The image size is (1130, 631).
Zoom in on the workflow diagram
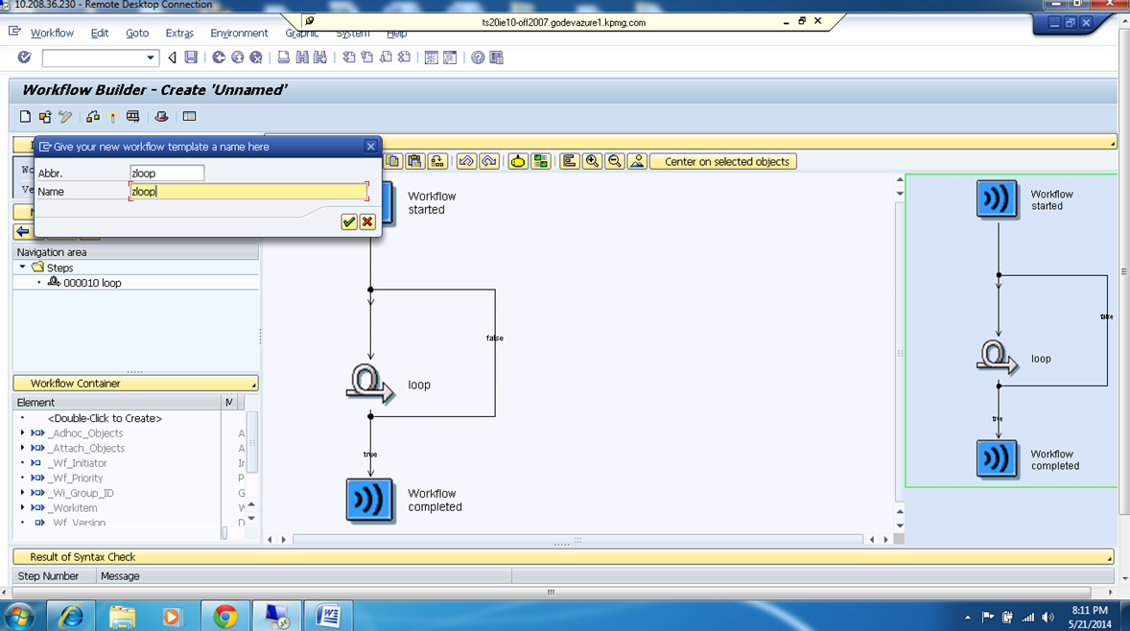pyautogui.click(x=592, y=161)
